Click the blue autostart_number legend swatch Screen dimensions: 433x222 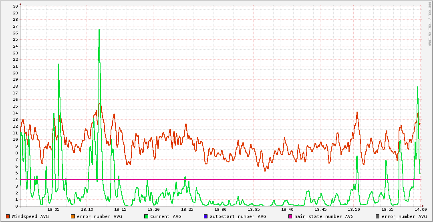coord(205,216)
